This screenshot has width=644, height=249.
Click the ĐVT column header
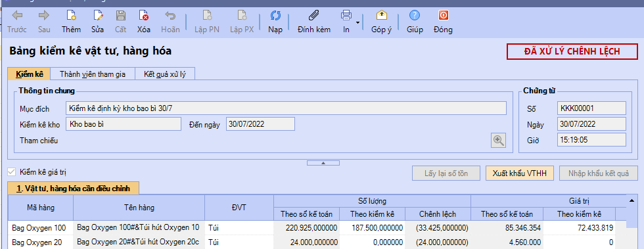pyautogui.click(x=239, y=208)
